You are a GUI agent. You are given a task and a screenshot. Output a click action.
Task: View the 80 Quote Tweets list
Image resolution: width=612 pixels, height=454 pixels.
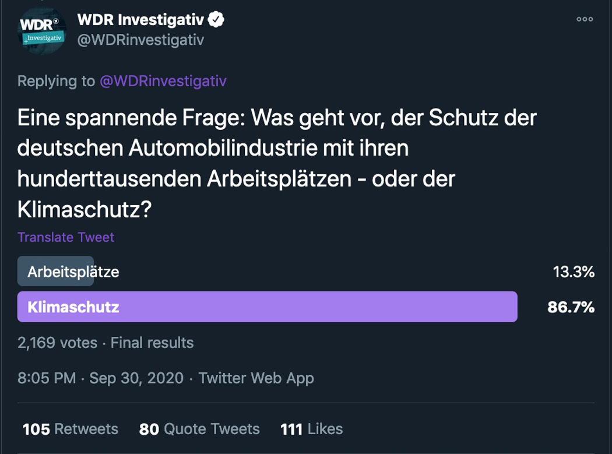(199, 429)
